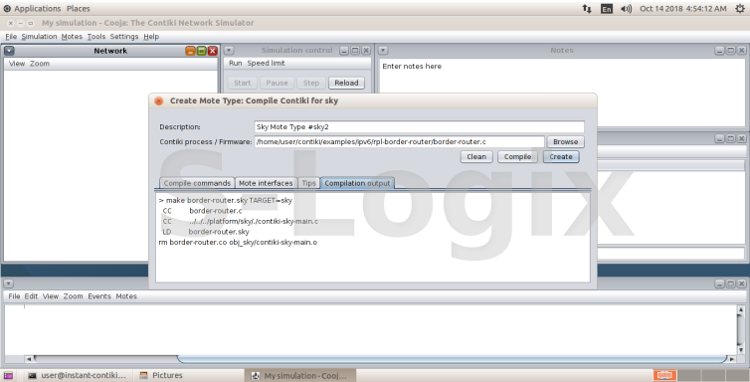Viewport: 750px width, 382px height.
Task: Open the En keyboard layout indicator
Action: [x=607, y=9]
